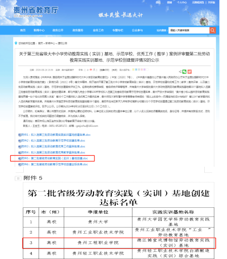
Task: Open 政务服务 in the navigation bar
Action: [78, 30]
